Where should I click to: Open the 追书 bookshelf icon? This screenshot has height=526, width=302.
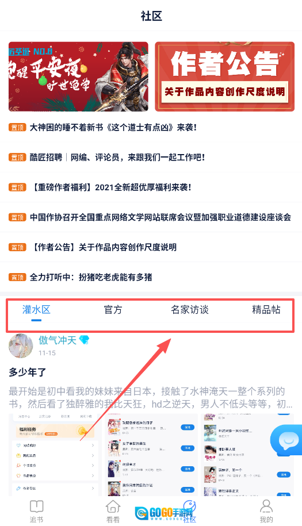tap(37, 507)
